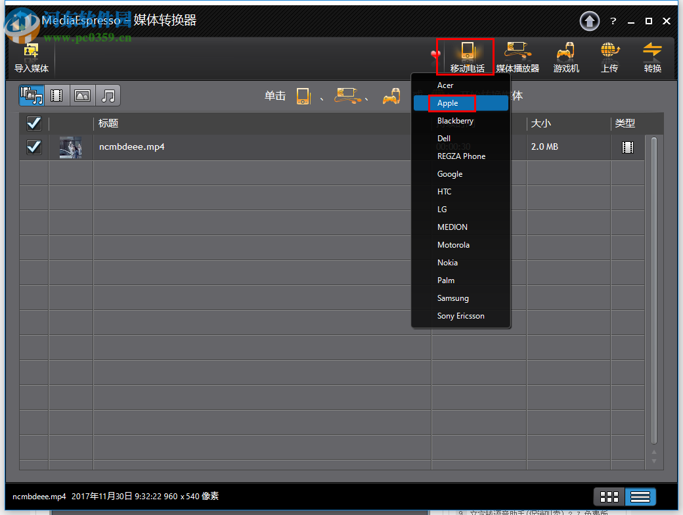Open the Game Console device category

[566, 57]
